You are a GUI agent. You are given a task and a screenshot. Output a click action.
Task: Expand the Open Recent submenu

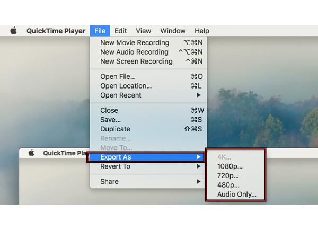[121, 95]
